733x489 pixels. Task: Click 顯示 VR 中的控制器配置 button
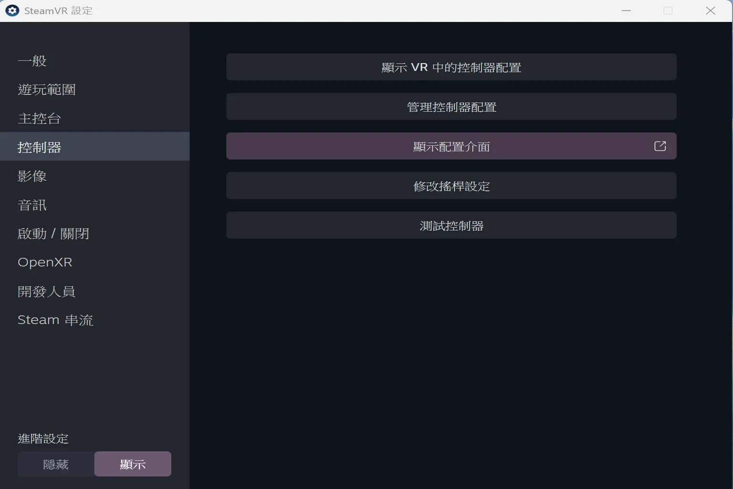pos(451,67)
